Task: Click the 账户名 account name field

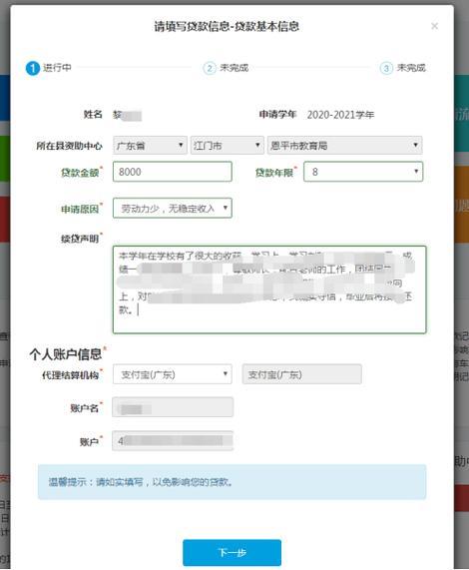Action: click(173, 407)
